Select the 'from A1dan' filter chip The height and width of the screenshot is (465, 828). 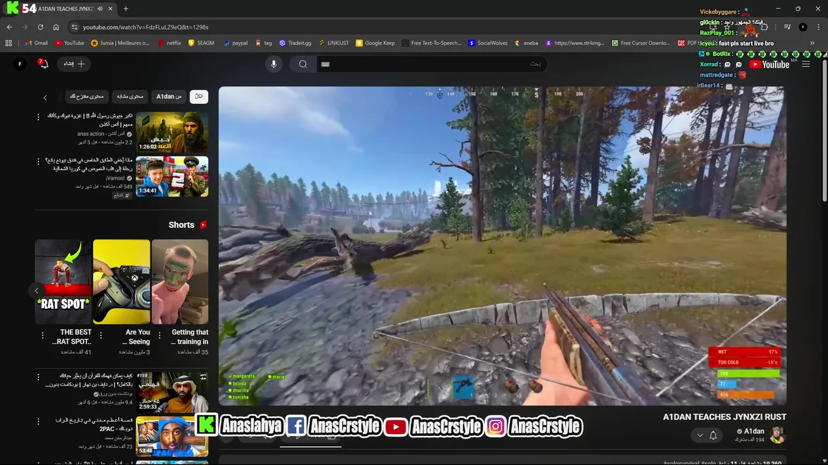(x=169, y=96)
